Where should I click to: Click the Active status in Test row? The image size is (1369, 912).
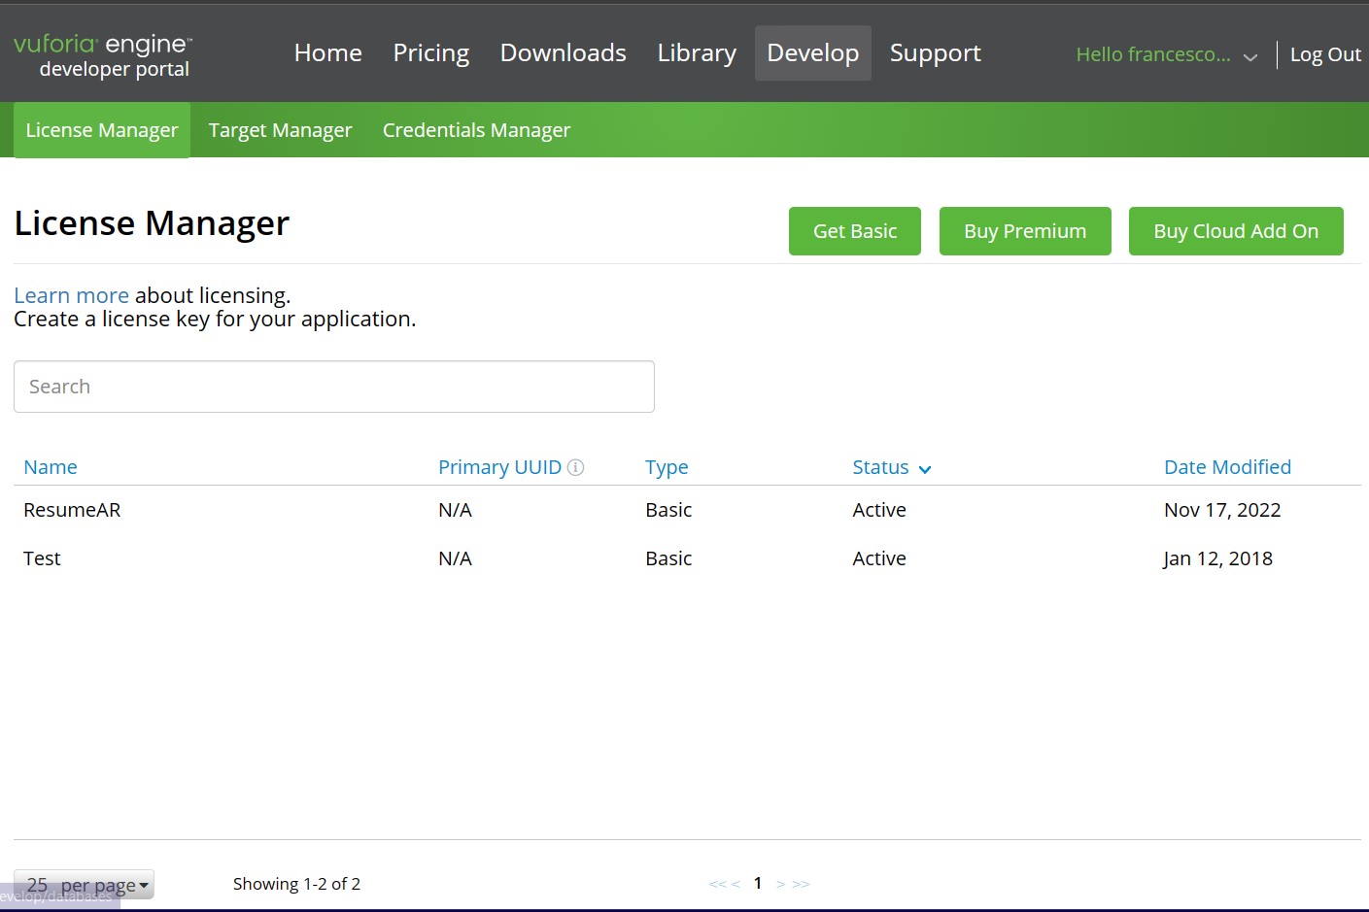(x=879, y=558)
